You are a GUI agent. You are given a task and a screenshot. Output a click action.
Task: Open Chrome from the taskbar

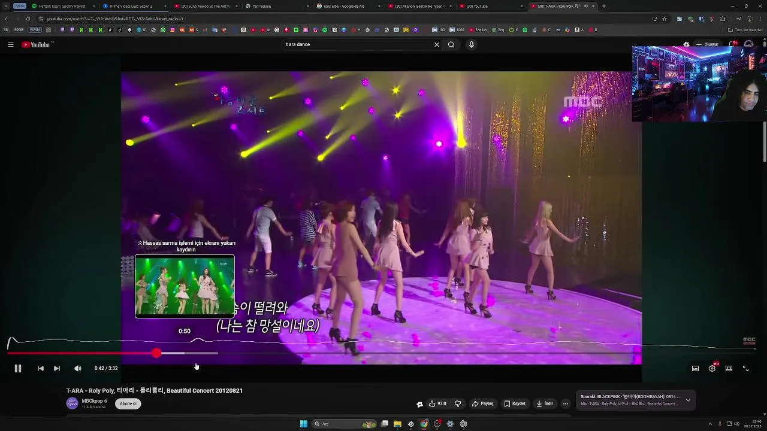pyautogui.click(x=424, y=424)
